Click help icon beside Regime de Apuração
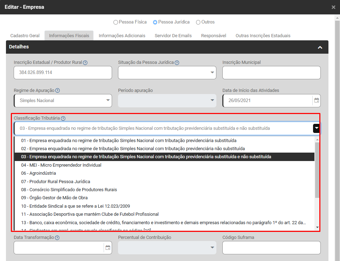This screenshot has height=261, width=340. point(57,91)
